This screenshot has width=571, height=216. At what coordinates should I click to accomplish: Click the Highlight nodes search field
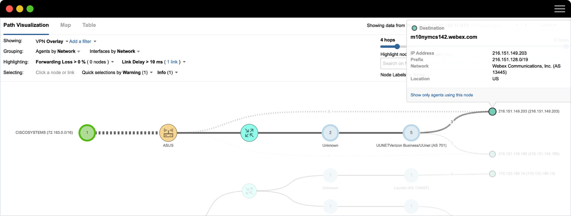point(394,63)
